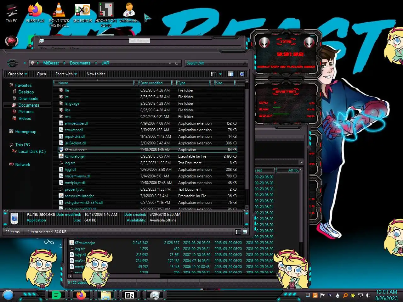
Task: Click the taskbar clock showing 12:01 AM
Action: pyautogui.click(x=386, y=295)
